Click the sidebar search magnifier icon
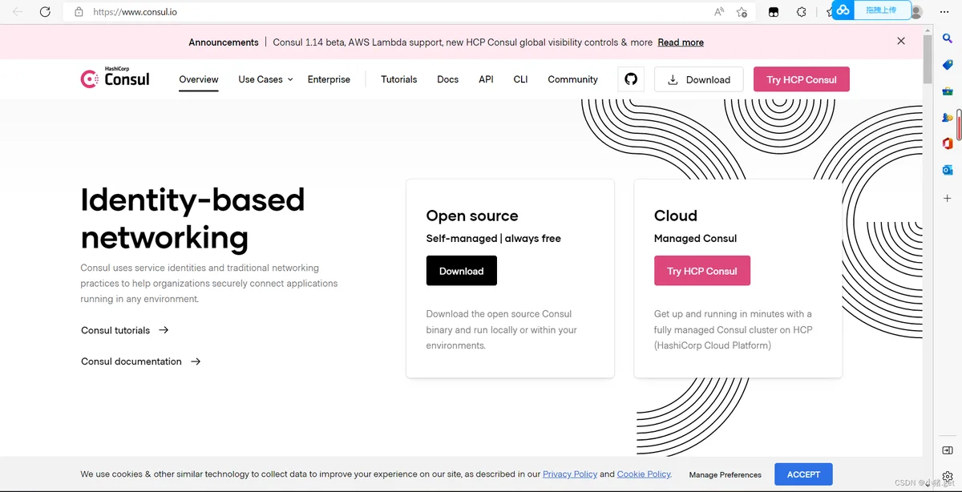 click(947, 38)
